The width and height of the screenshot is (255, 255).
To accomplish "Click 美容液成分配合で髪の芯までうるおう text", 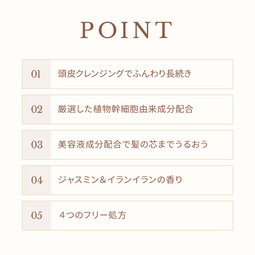I will [x=133, y=144].
